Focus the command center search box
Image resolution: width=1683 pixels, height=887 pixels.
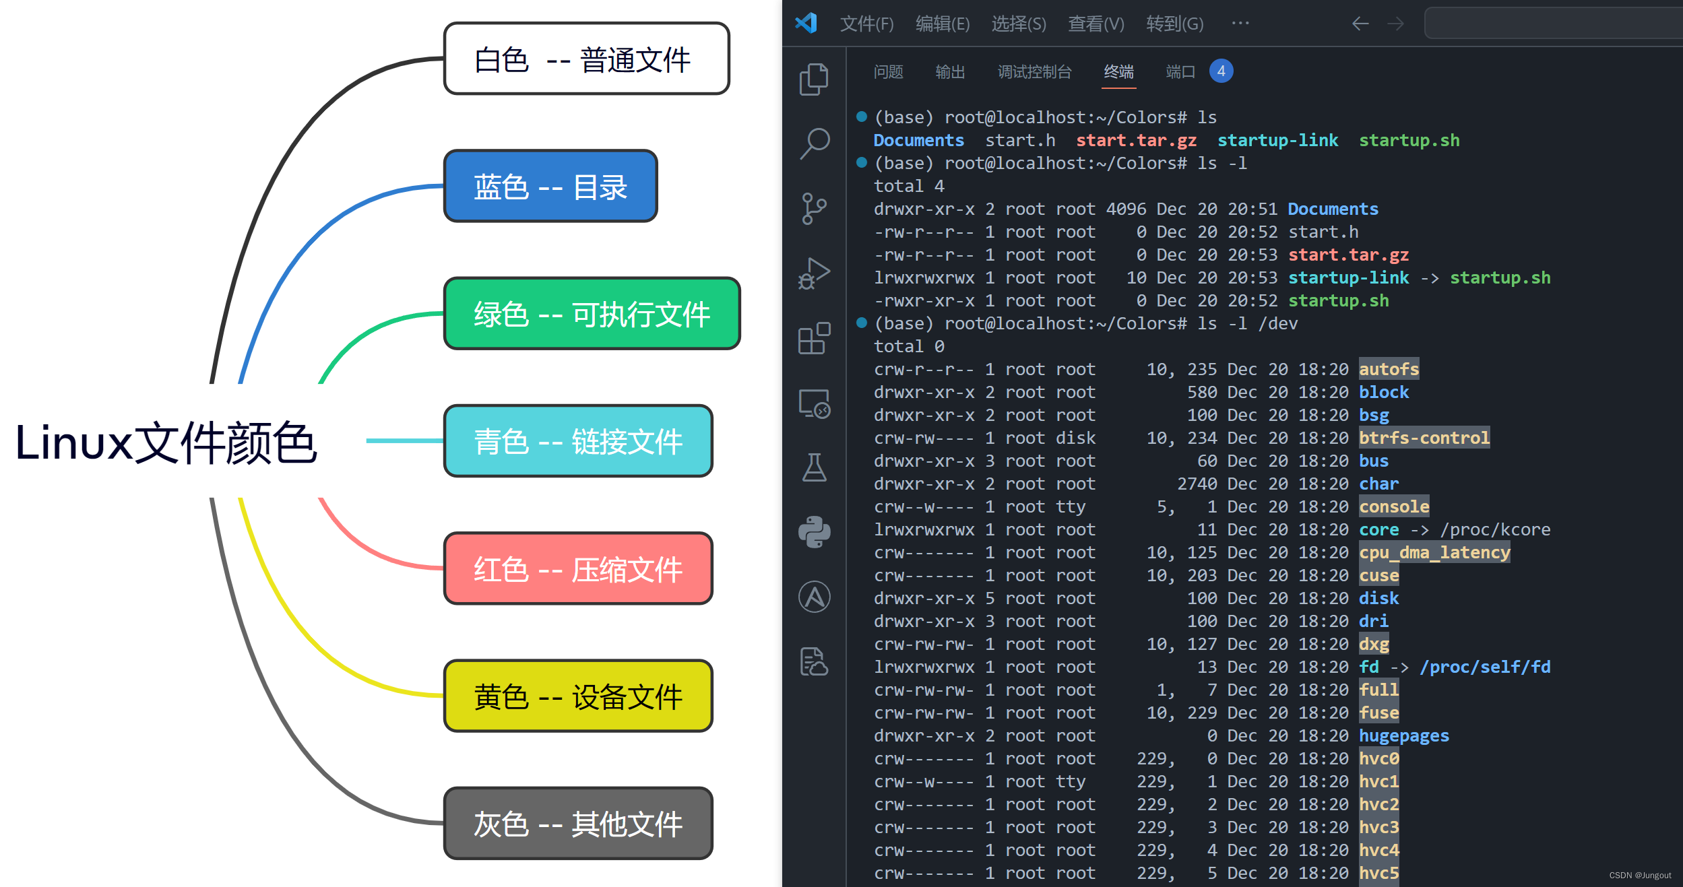point(1553,24)
